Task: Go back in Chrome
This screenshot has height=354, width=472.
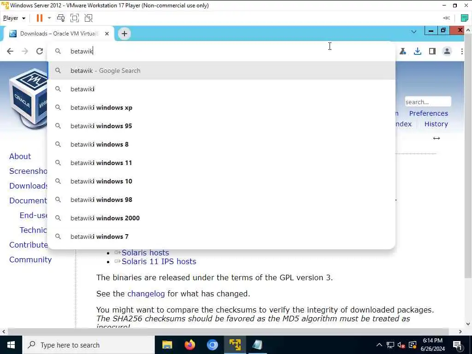Action: tap(10, 51)
